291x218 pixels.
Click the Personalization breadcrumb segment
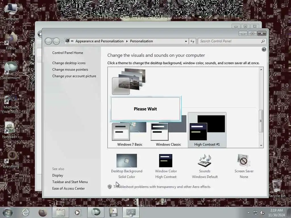(x=142, y=41)
